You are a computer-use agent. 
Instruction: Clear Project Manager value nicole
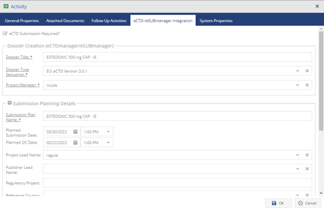click(x=307, y=85)
